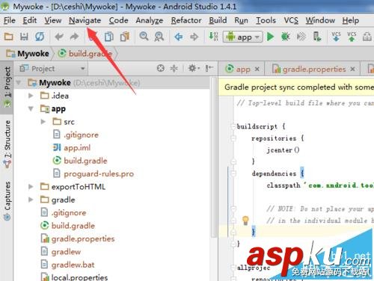Hide the Project panel with hide icon
Viewport: 374px width, 281px height.
209,68
